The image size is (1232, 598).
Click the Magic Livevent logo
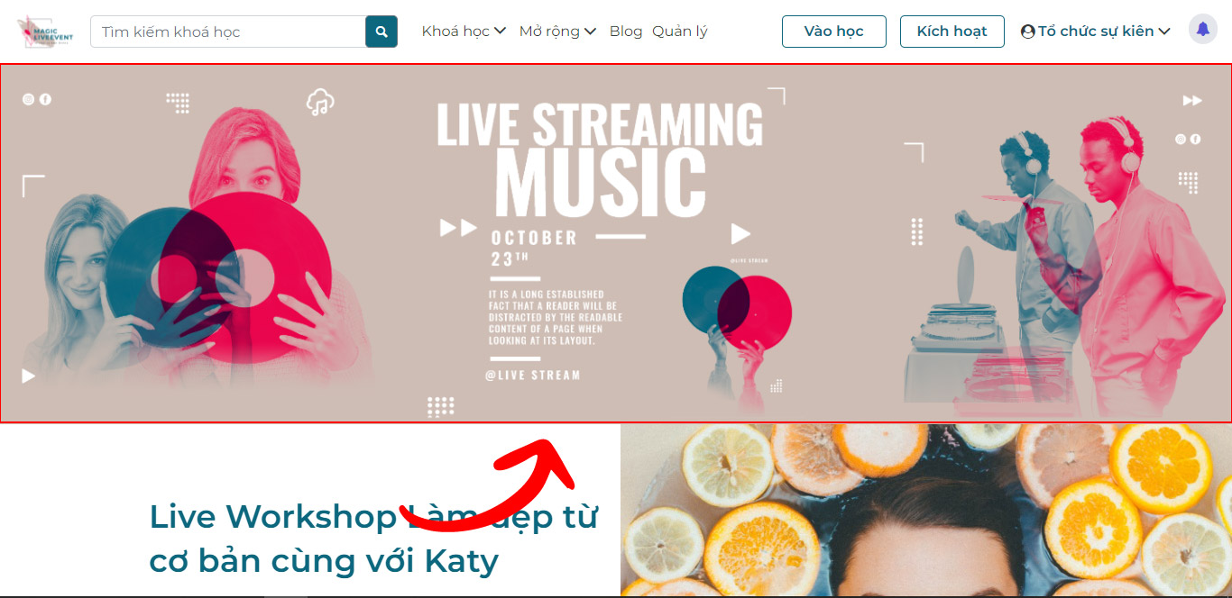coord(45,32)
